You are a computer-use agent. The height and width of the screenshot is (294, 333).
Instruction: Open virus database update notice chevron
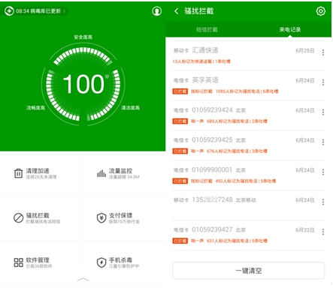point(64,11)
